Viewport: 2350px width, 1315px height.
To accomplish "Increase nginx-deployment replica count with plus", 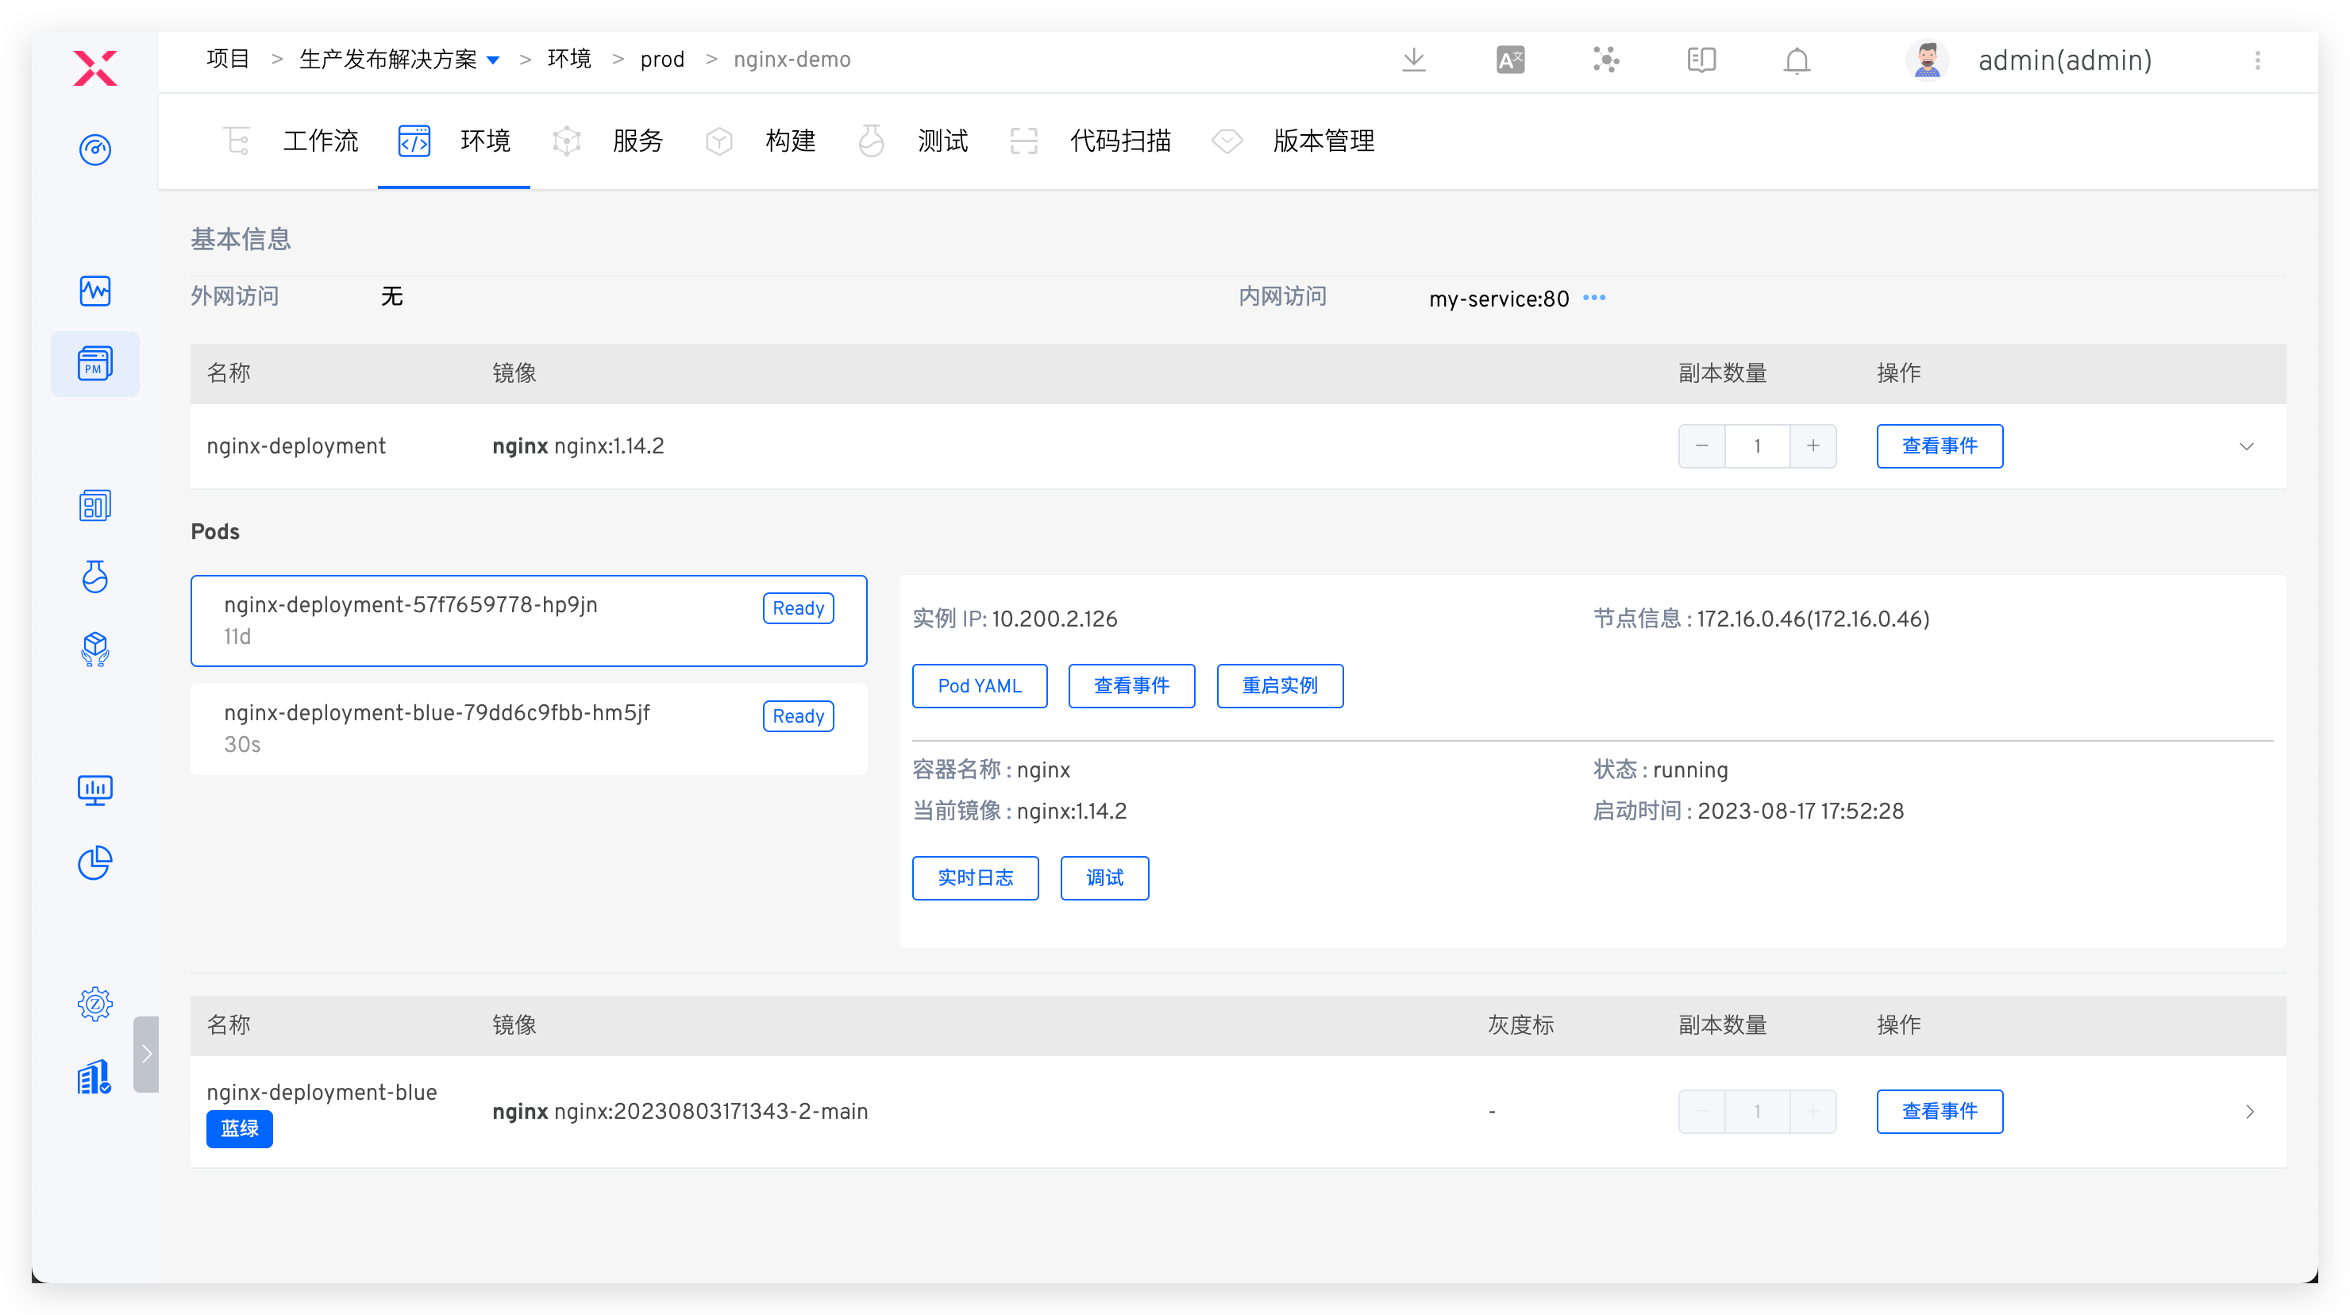I will (x=1813, y=445).
